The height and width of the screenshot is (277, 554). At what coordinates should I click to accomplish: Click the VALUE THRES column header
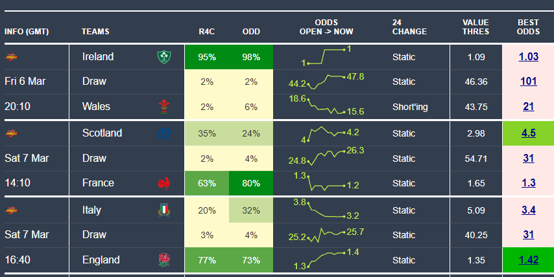(476, 27)
